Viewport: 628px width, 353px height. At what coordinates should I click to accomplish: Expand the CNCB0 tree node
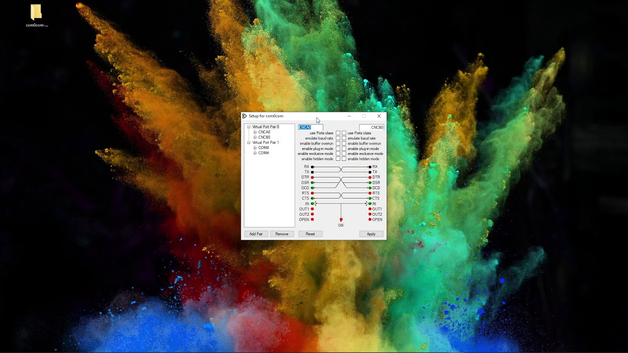tap(255, 137)
